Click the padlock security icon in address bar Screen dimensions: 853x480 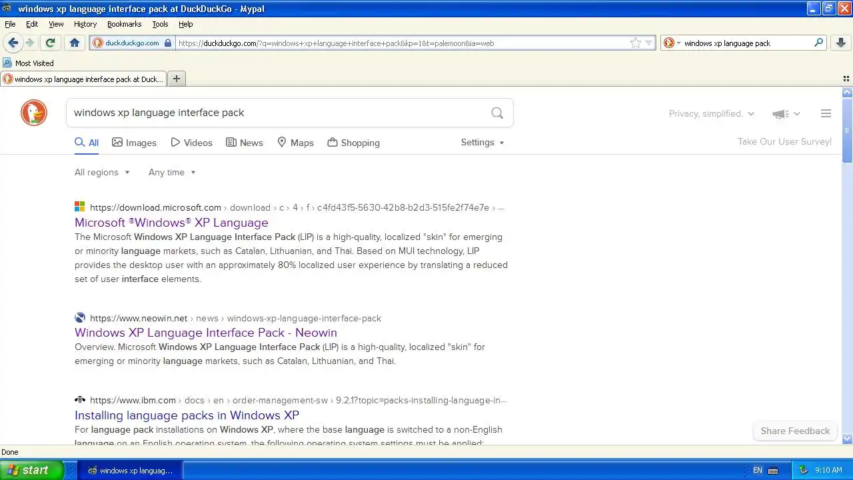click(168, 43)
